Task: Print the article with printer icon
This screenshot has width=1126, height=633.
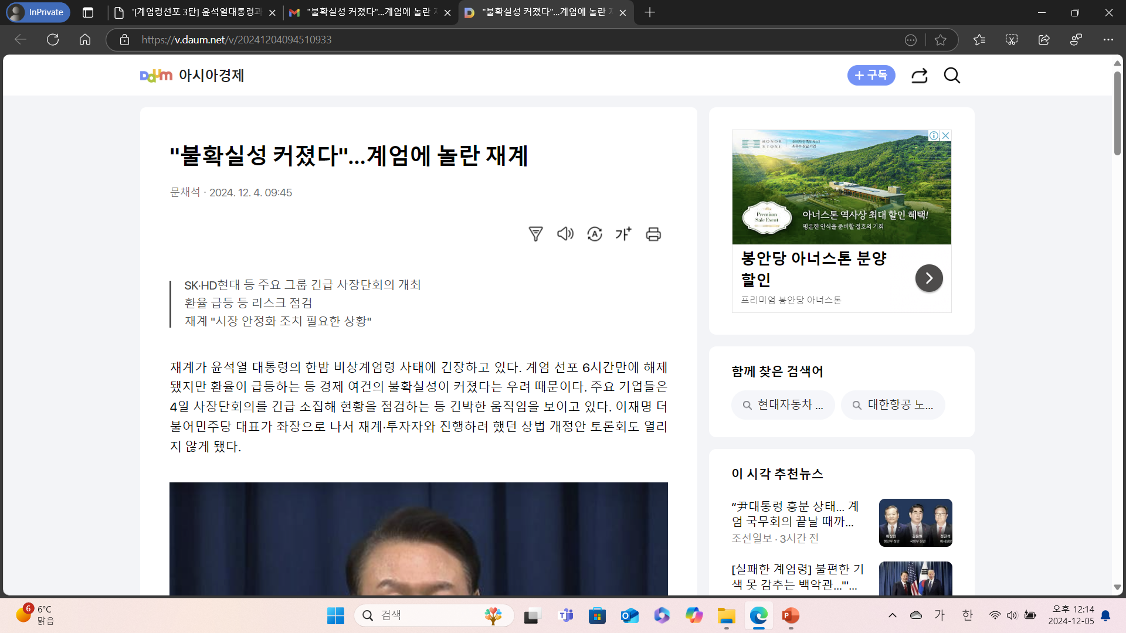Action: (653, 234)
